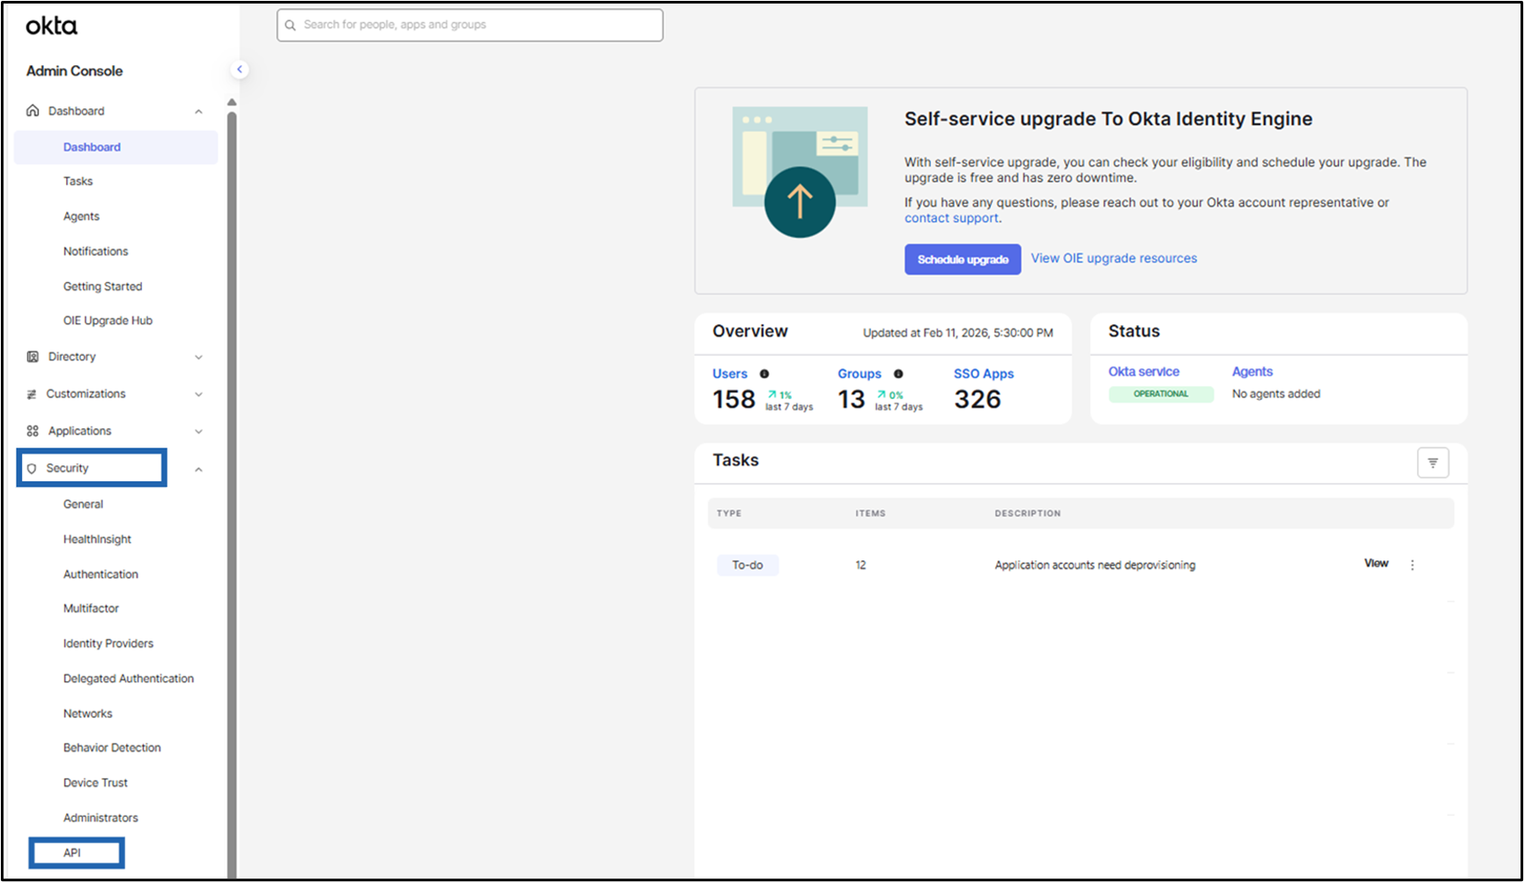Screen dimensions: 1524x882
Task: Click the Dashboard home icon
Action: coord(33,110)
